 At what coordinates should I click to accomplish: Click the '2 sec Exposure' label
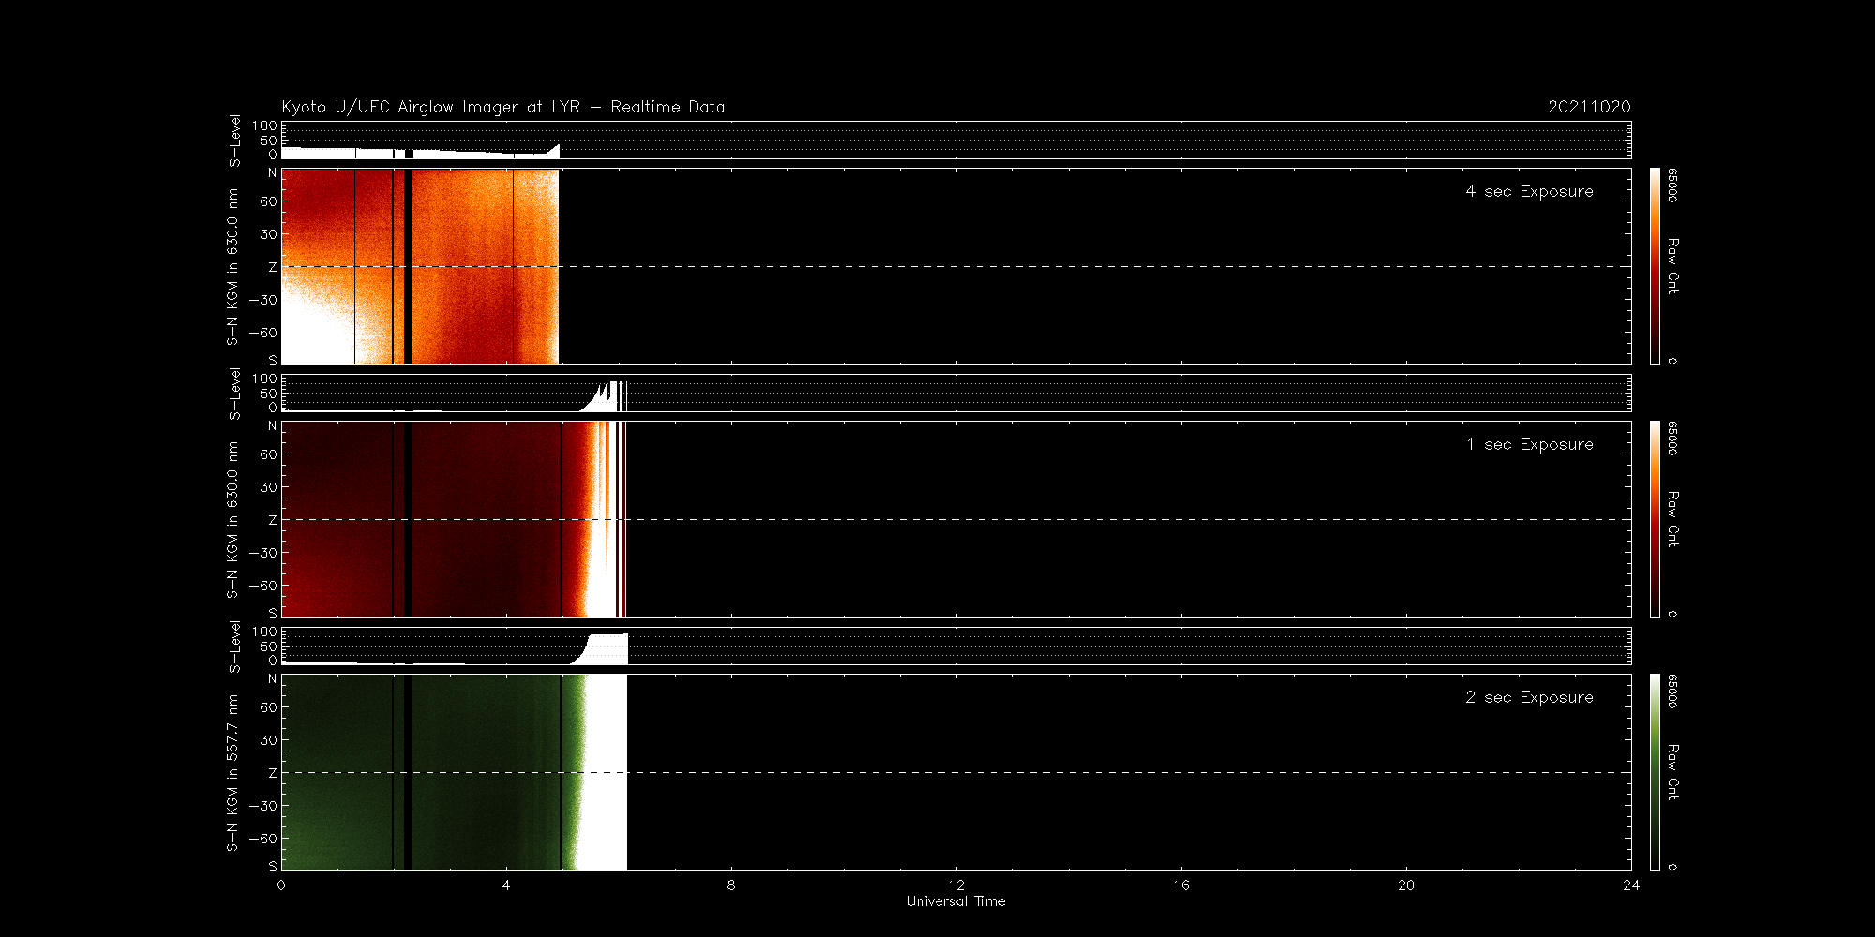click(1529, 697)
